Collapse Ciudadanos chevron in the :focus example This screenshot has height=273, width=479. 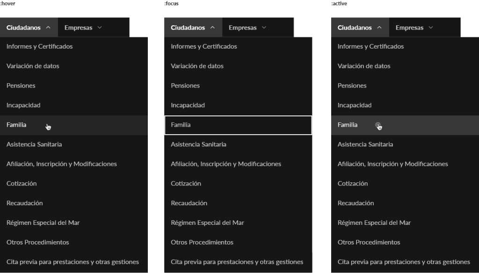pos(213,28)
